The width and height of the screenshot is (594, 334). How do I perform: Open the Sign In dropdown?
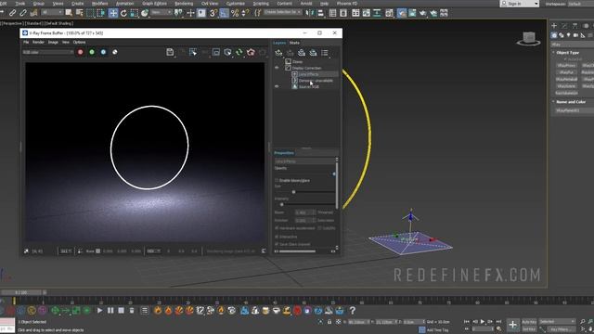(520, 4)
